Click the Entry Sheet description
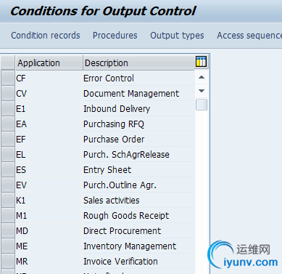 point(107,170)
